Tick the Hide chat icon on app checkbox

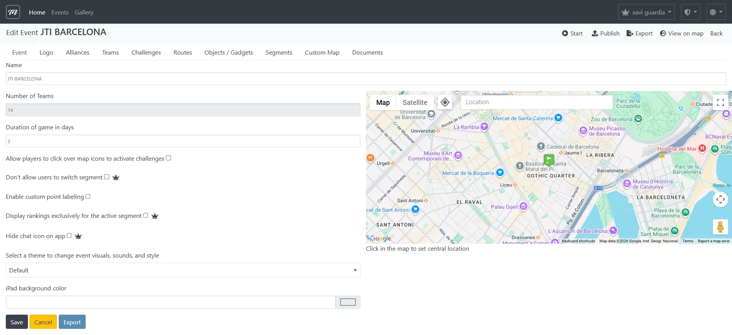(69, 235)
